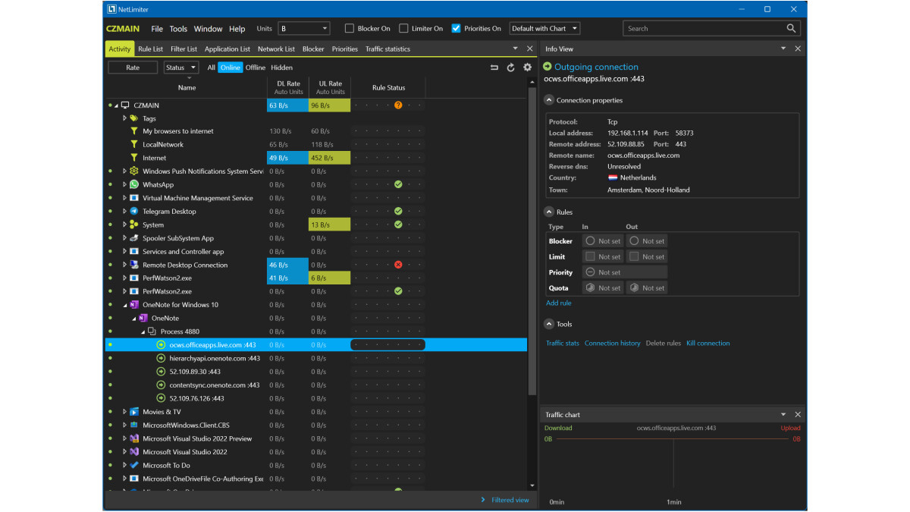Click the activity list scrollbar down arrow

532,485
